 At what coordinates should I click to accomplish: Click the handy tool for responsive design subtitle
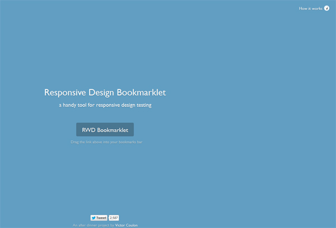pos(105,105)
